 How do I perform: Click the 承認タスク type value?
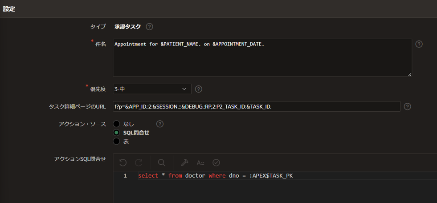tap(128, 27)
